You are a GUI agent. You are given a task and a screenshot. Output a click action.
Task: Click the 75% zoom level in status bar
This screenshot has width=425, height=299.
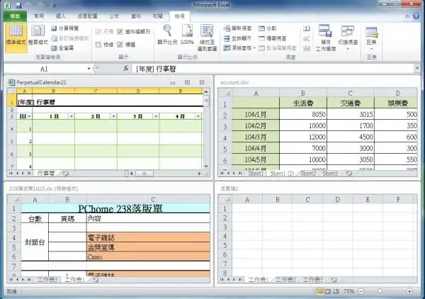pos(348,291)
